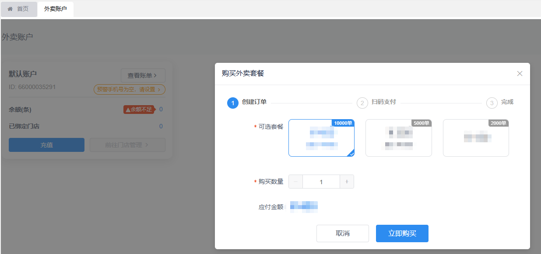Click 取消 to cancel the purchase

(x=342, y=233)
